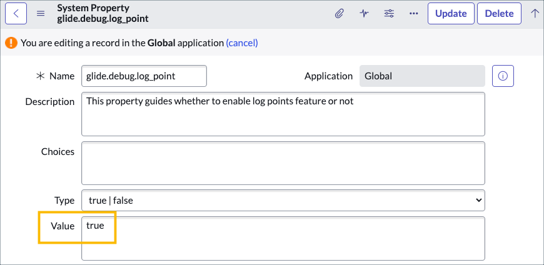This screenshot has width=544, height=265.
Task: Click the orange warning exclamation icon
Action: point(11,43)
